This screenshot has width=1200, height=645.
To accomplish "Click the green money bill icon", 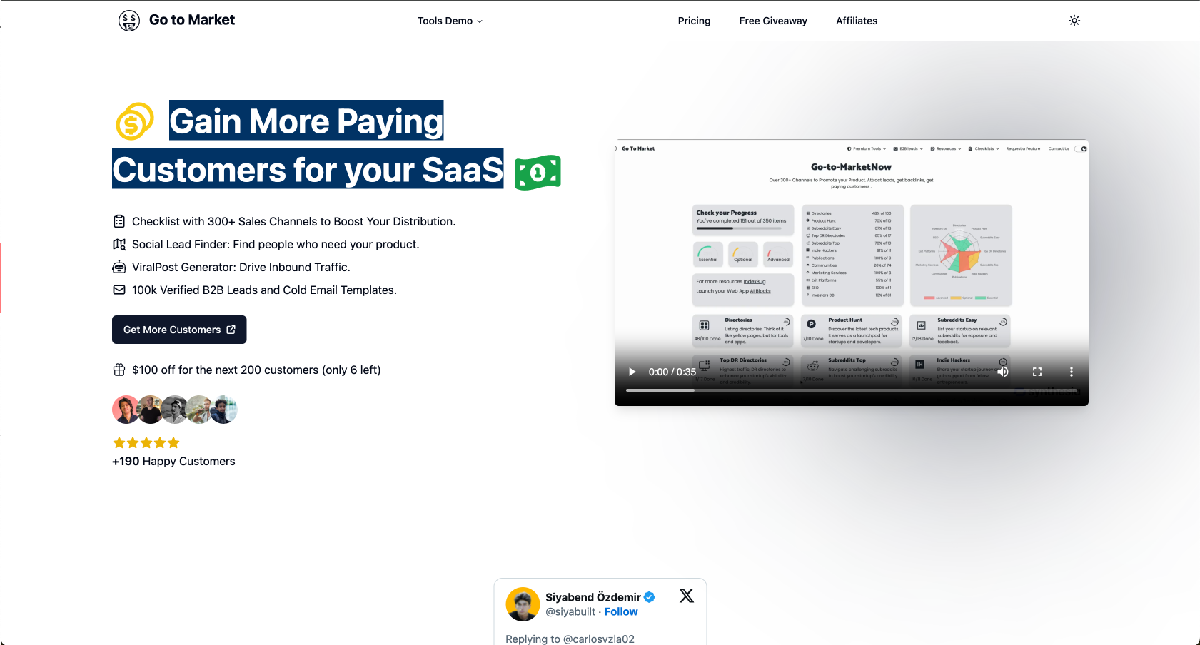I will pos(538,172).
